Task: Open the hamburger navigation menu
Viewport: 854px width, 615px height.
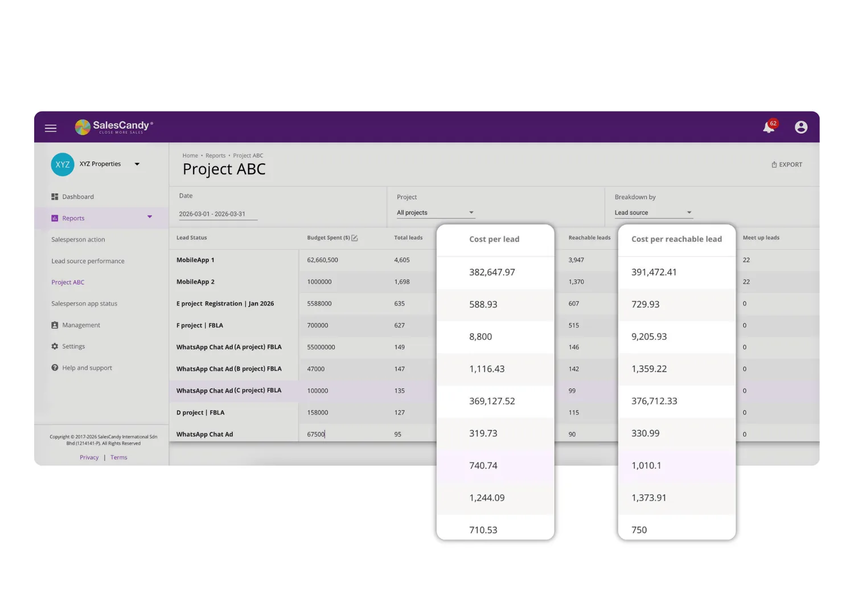Action: coord(51,128)
